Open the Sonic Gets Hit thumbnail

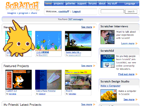(x=78, y=41)
